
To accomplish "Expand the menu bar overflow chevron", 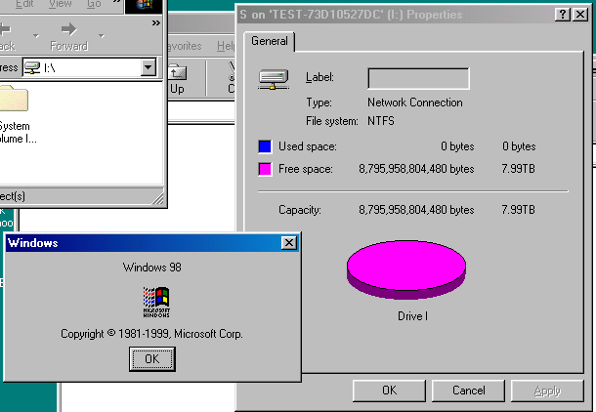I will (117, 2).
